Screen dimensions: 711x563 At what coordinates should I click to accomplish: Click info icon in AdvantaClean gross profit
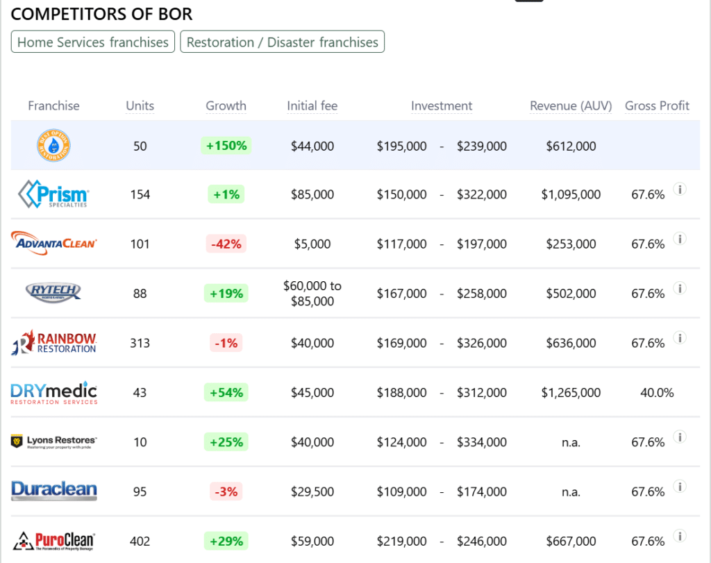[x=679, y=238]
